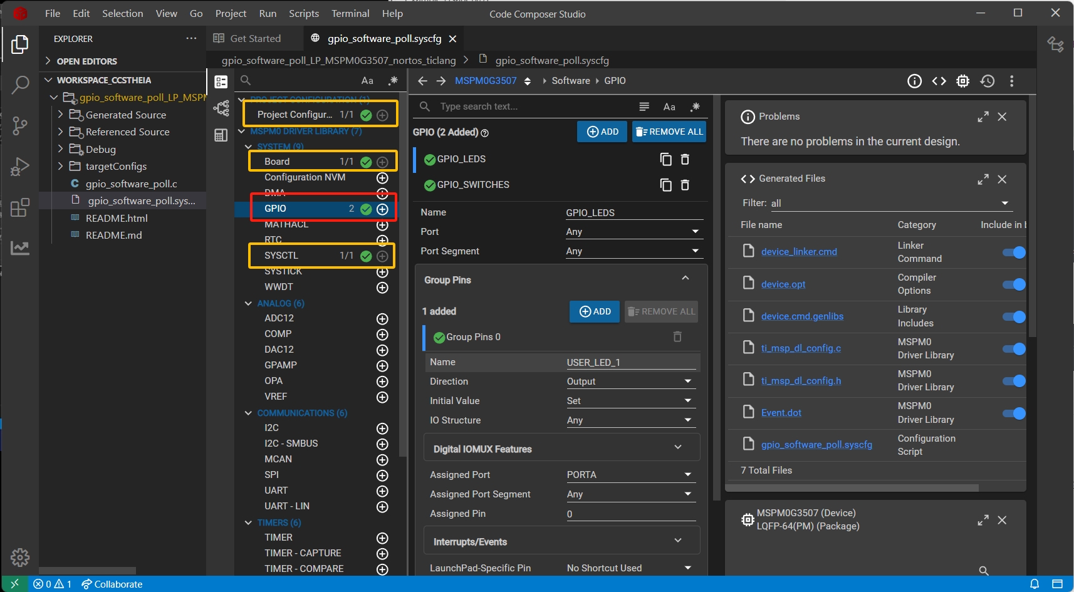The width and height of the screenshot is (1074, 592).
Task: Toggle regex in module search
Action: click(x=393, y=81)
